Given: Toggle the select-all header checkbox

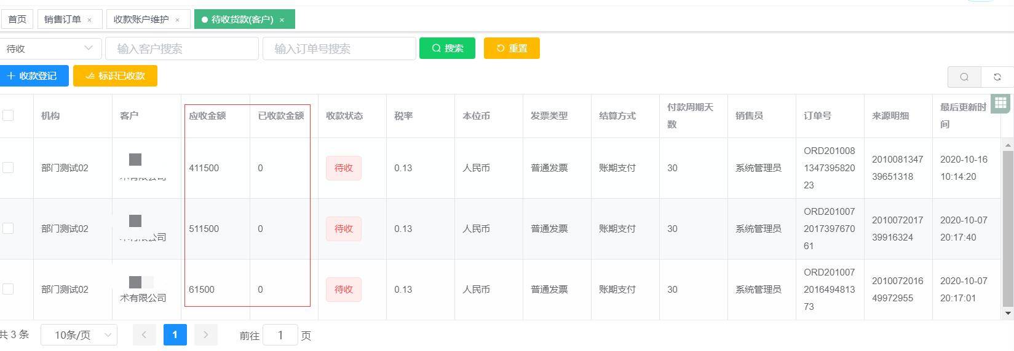Looking at the screenshot, I should pos(8,115).
